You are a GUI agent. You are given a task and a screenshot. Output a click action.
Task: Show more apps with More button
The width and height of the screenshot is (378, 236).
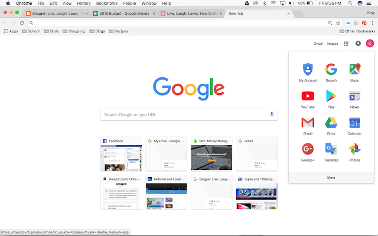click(331, 178)
